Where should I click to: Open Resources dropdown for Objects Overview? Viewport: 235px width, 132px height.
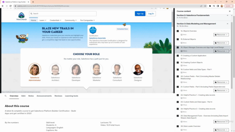click(x=221, y=35)
